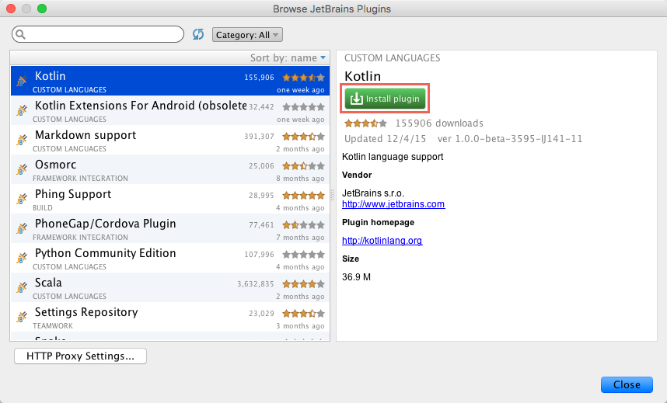
Task: Click the Scala plugin icon
Action: [22, 287]
